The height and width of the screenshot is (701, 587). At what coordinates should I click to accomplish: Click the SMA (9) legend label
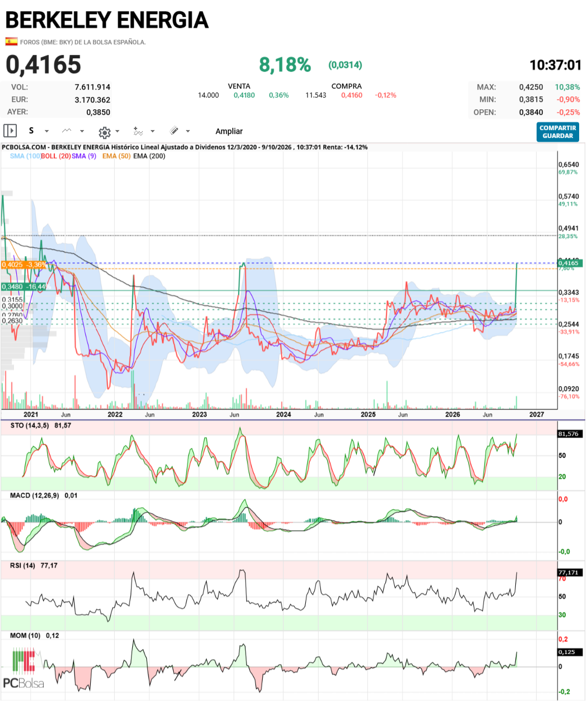[x=84, y=156]
